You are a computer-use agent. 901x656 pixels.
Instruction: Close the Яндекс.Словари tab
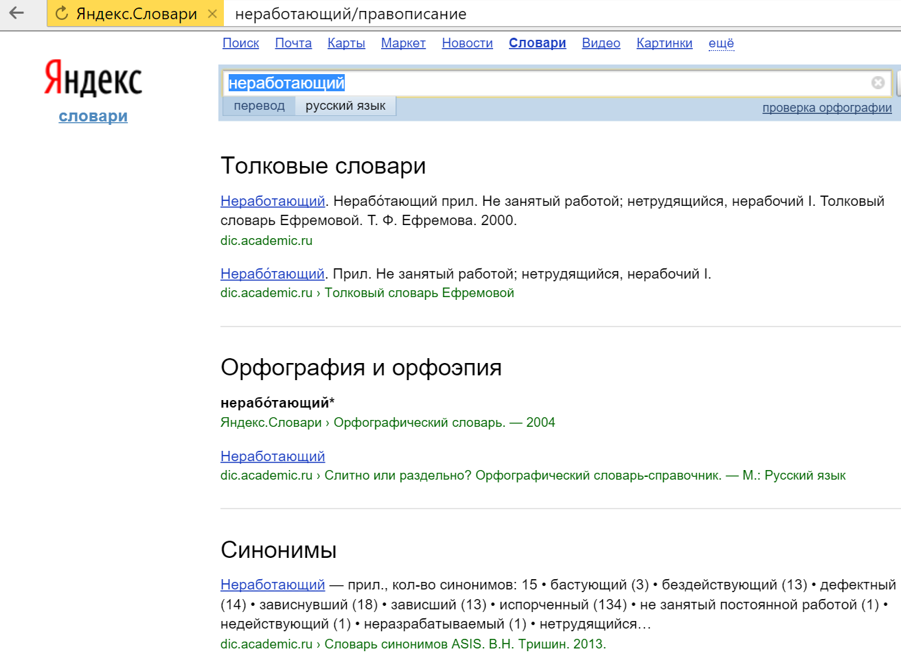(x=212, y=14)
